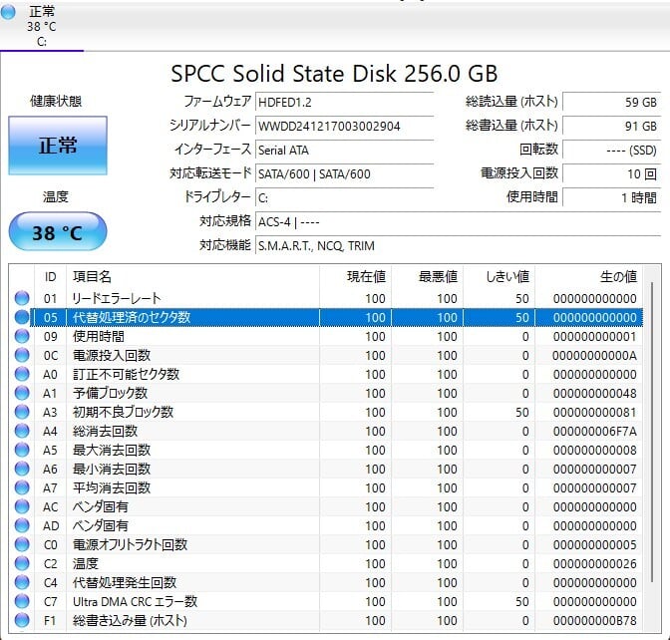Viewport: 670px width, 640px height.
Task: Click the status orb beside 09 使用時間
Action: (x=22, y=337)
